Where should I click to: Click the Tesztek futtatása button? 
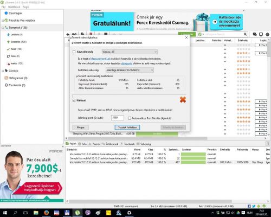(127, 127)
